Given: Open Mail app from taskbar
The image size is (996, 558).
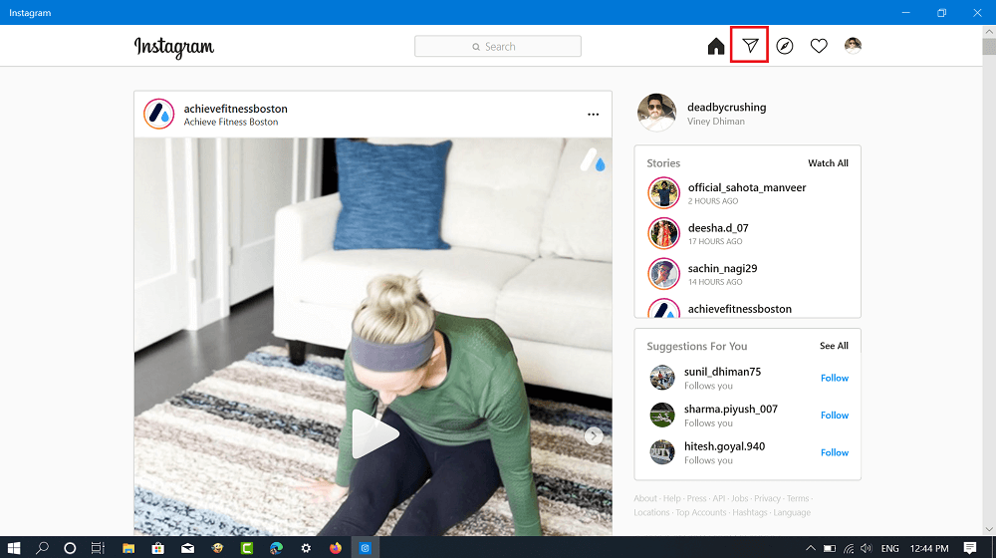Looking at the screenshot, I should 187,548.
